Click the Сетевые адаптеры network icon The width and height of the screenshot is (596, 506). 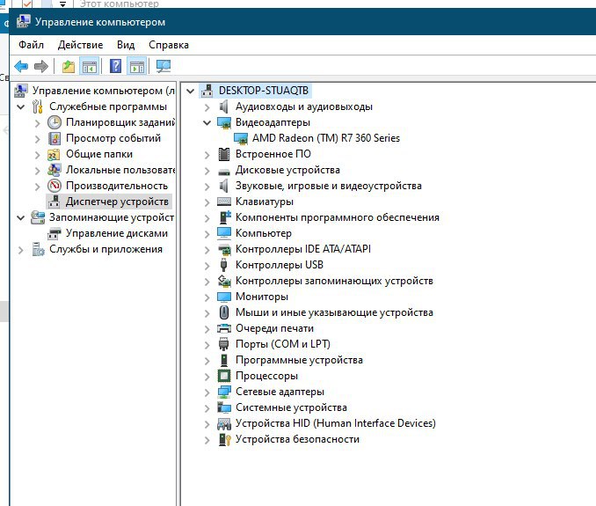click(224, 392)
